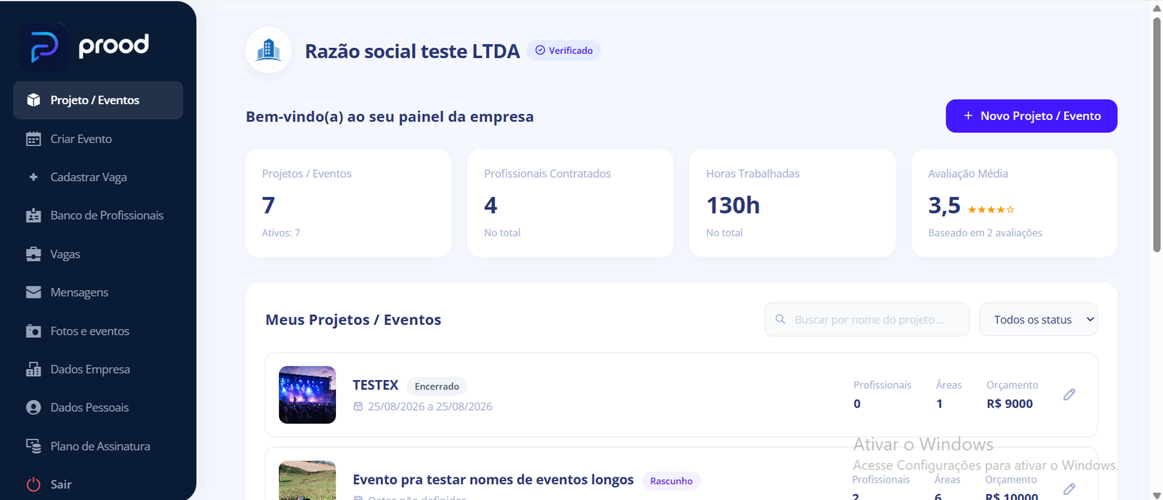Click the badge icon beside Banco de Profissionais
The image size is (1163, 500).
[x=33, y=215]
